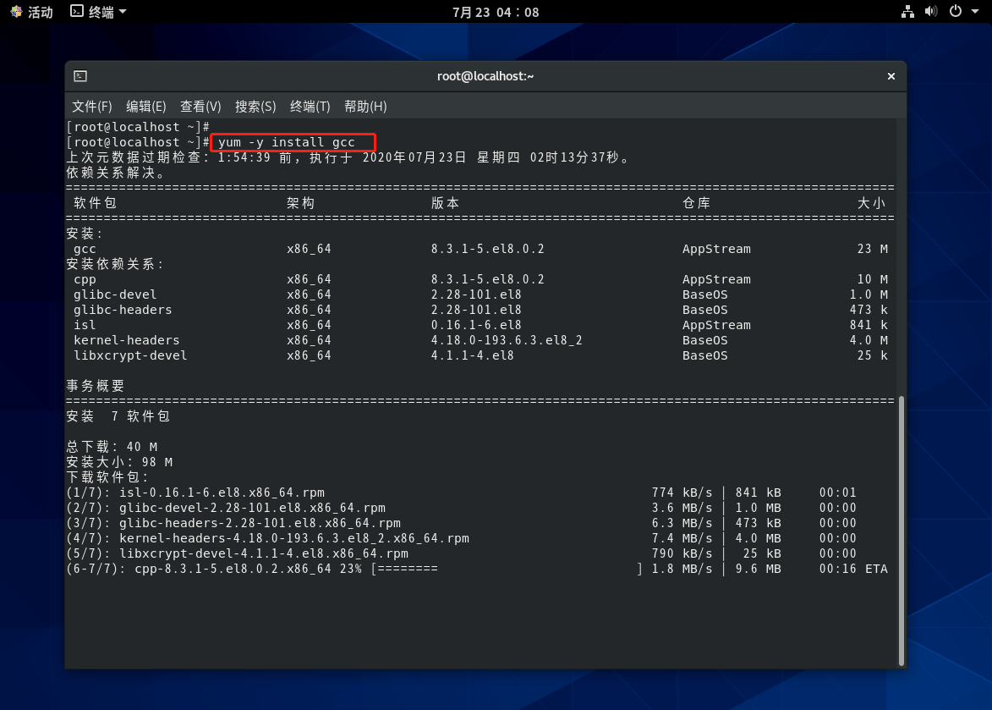Click the volume speaker icon
This screenshot has width=992, height=710.
click(930, 12)
